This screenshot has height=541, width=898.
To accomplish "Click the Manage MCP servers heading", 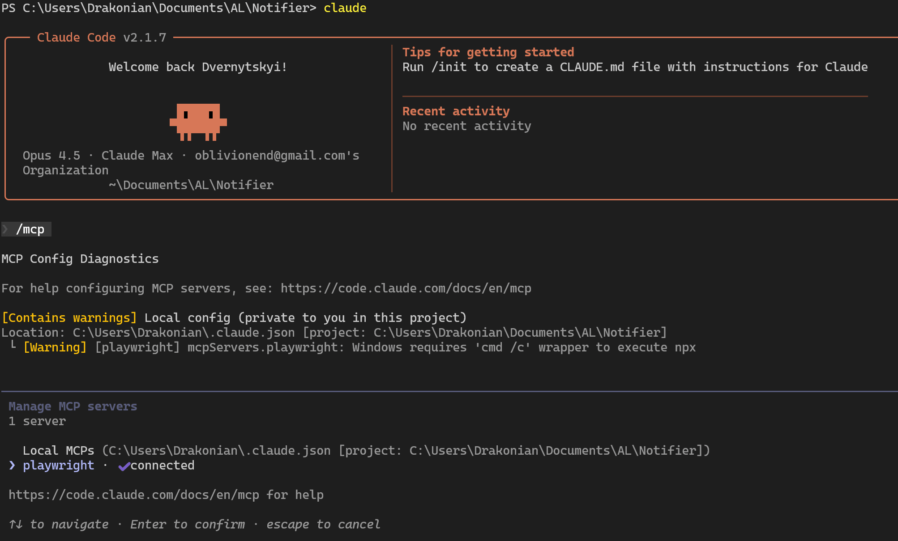I will [x=73, y=406].
